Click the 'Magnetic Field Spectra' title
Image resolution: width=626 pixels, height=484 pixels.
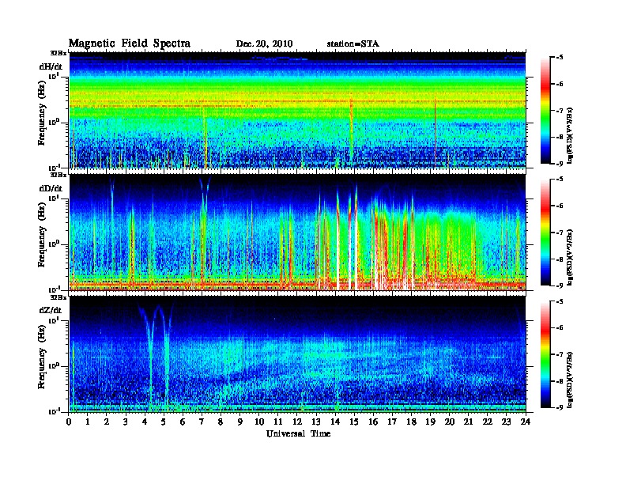[x=130, y=43]
